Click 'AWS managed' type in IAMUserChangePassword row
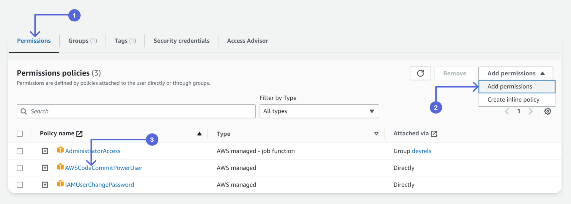This screenshot has width=571, height=204. click(236, 185)
